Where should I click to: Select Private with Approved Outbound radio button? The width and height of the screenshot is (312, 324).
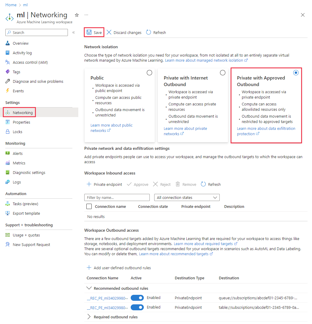(x=296, y=73)
